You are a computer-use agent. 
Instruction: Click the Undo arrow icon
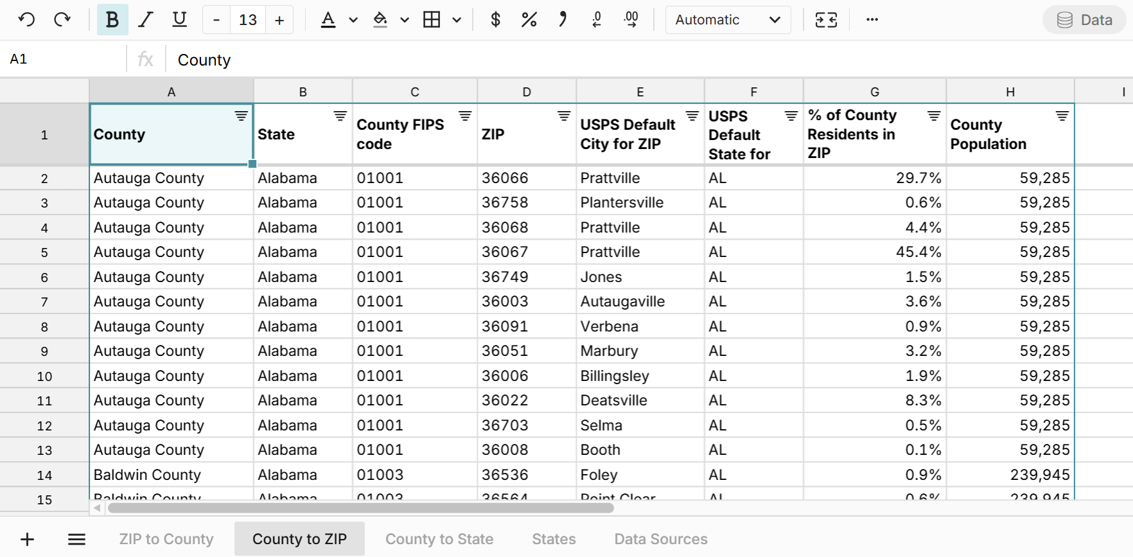click(26, 20)
